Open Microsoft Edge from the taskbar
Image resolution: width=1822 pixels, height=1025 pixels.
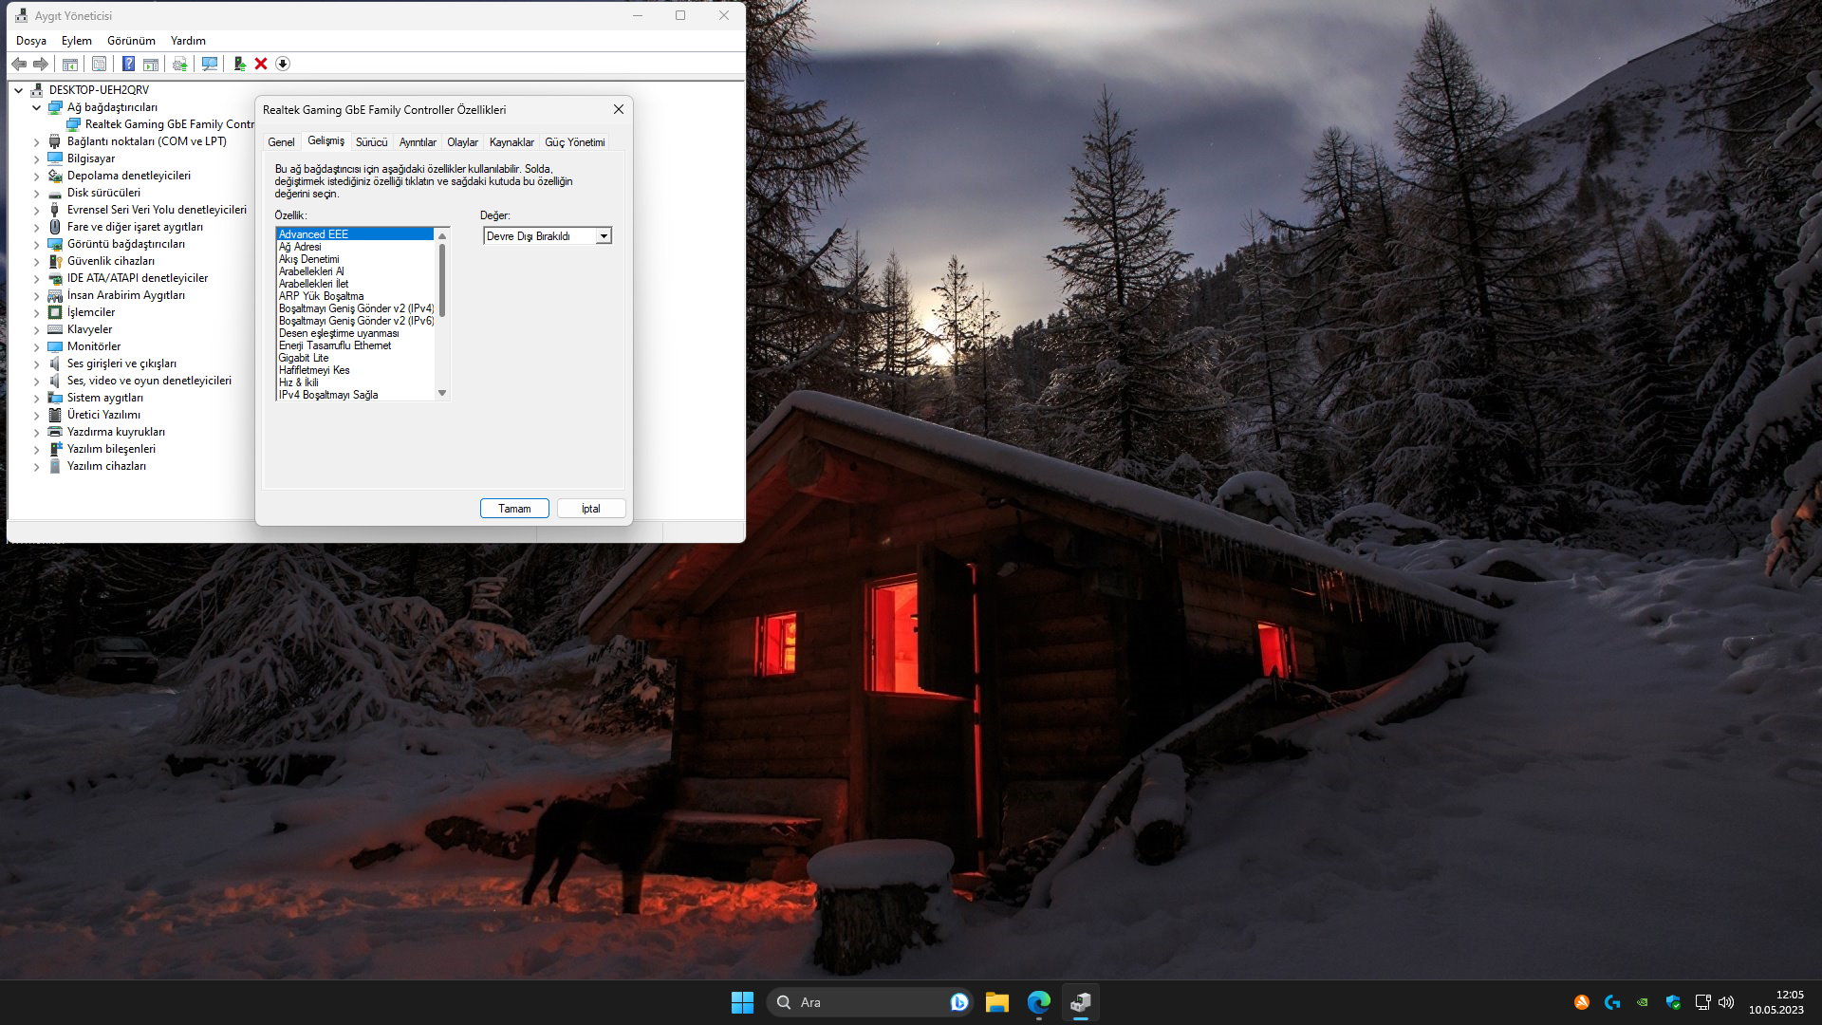pos(1038,1002)
